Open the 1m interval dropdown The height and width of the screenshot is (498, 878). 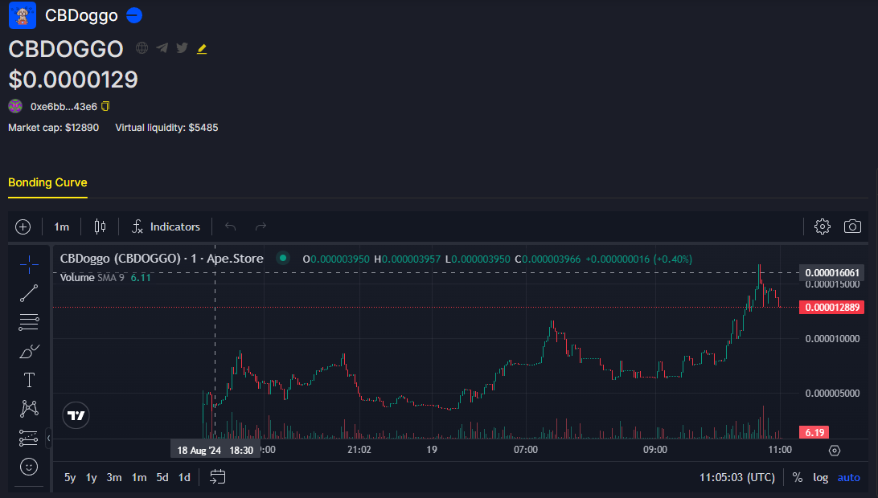click(x=62, y=227)
